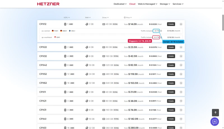Click the RAM icon in CPX62 row

87,83
